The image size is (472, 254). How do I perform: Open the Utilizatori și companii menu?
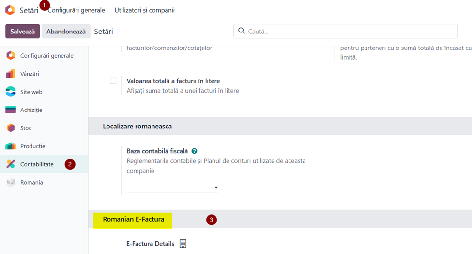144,10
